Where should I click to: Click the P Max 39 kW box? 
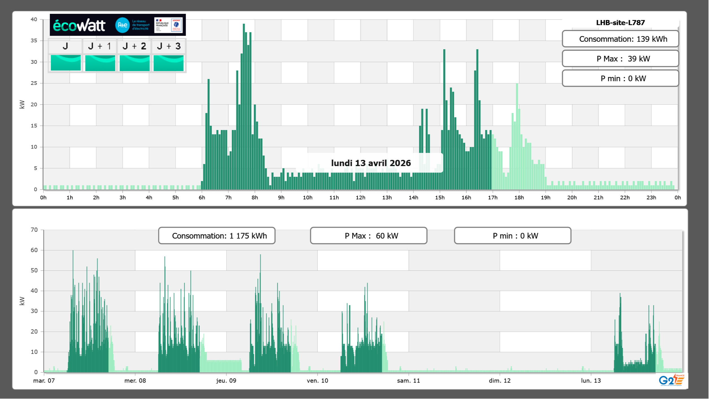[620, 59]
